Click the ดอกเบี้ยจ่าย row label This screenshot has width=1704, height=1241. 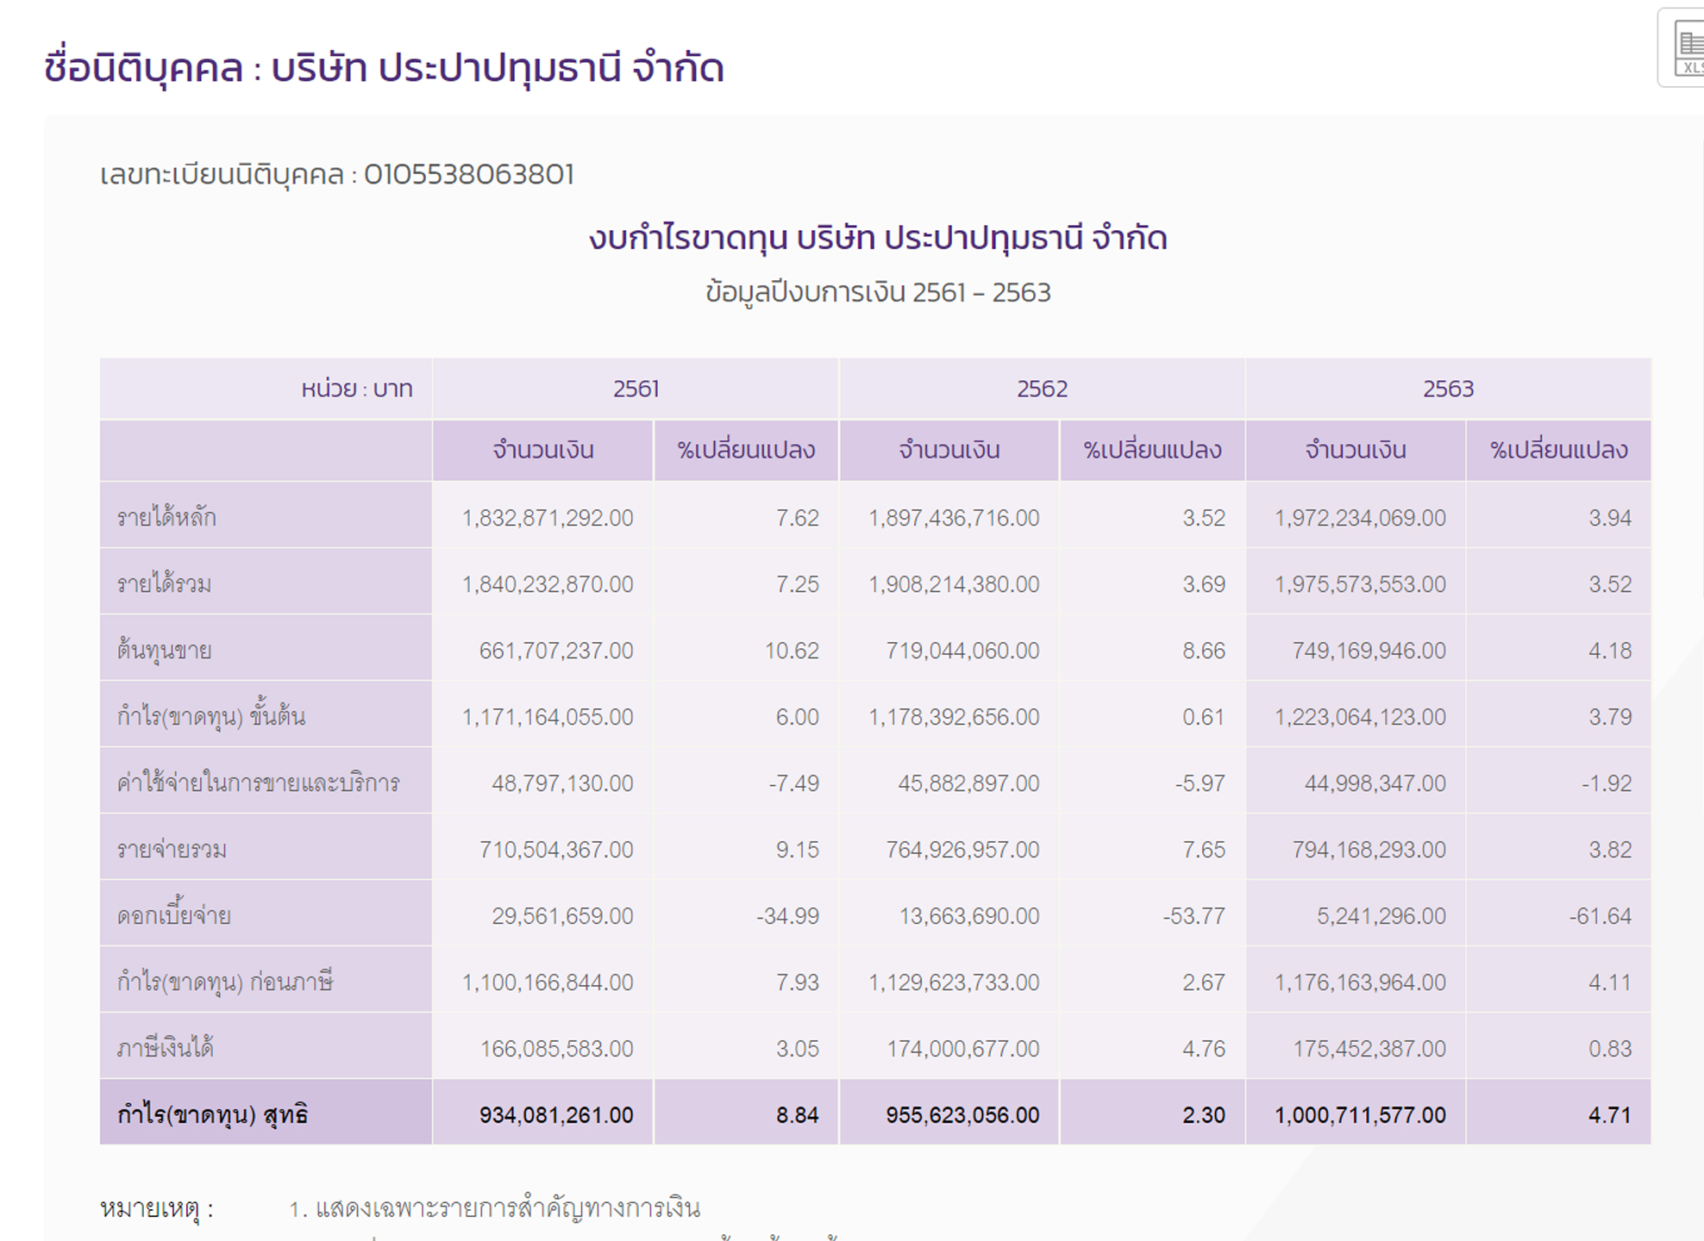tap(173, 916)
